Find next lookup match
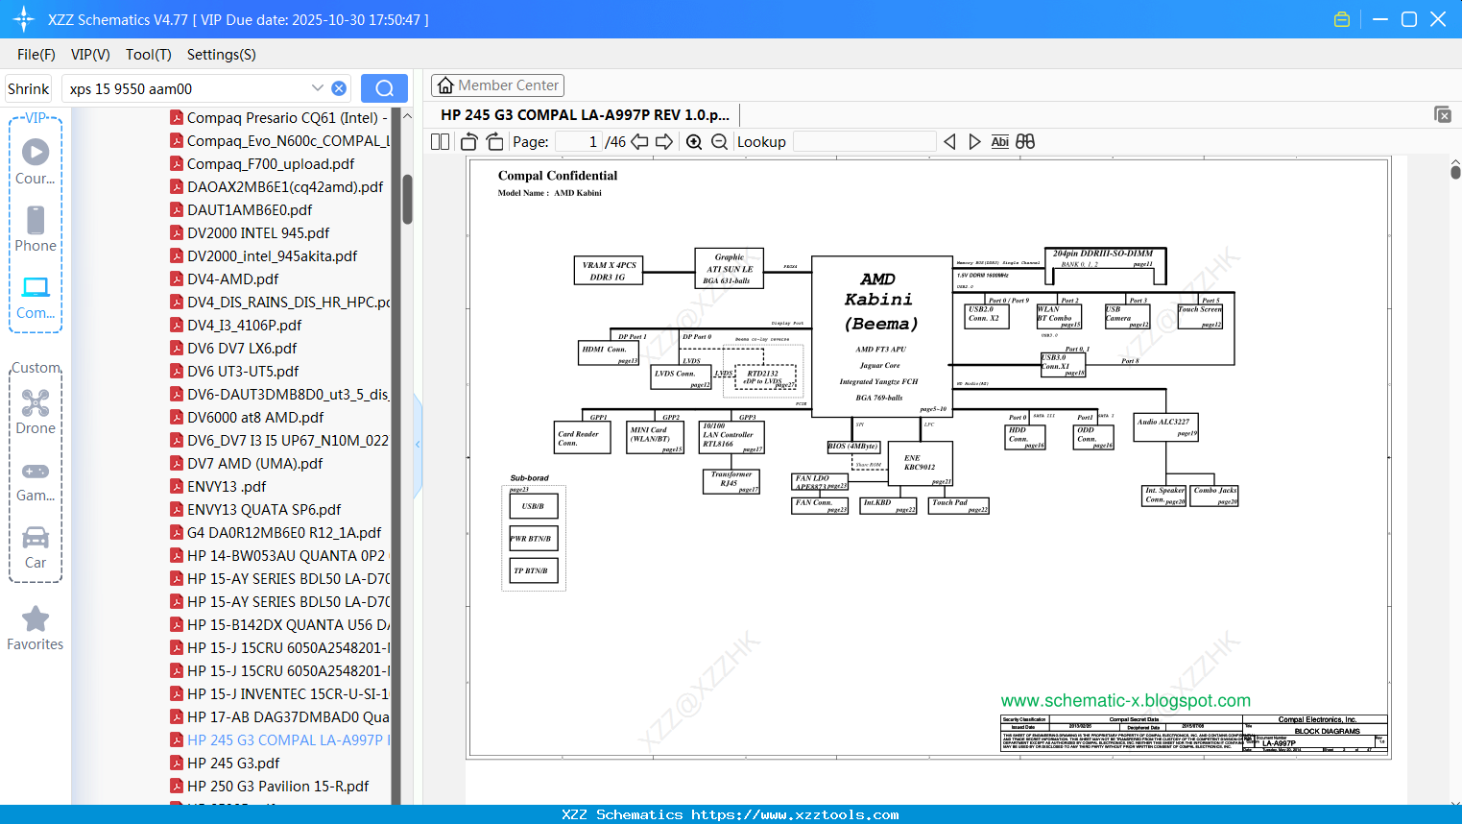The image size is (1462, 824). [x=974, y=141]
